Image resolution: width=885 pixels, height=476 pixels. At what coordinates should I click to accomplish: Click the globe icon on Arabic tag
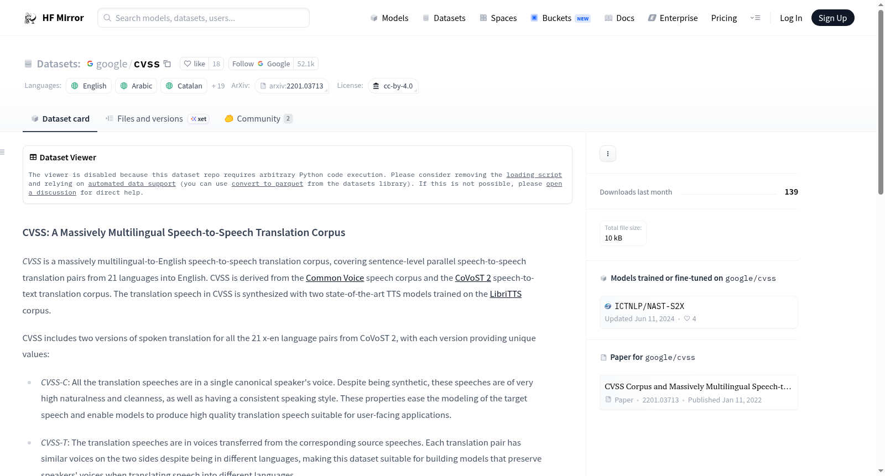pyautogui.click(x=124, y=86)
